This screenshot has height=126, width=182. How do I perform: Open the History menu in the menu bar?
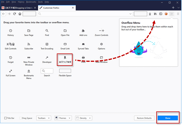[21, 2]
